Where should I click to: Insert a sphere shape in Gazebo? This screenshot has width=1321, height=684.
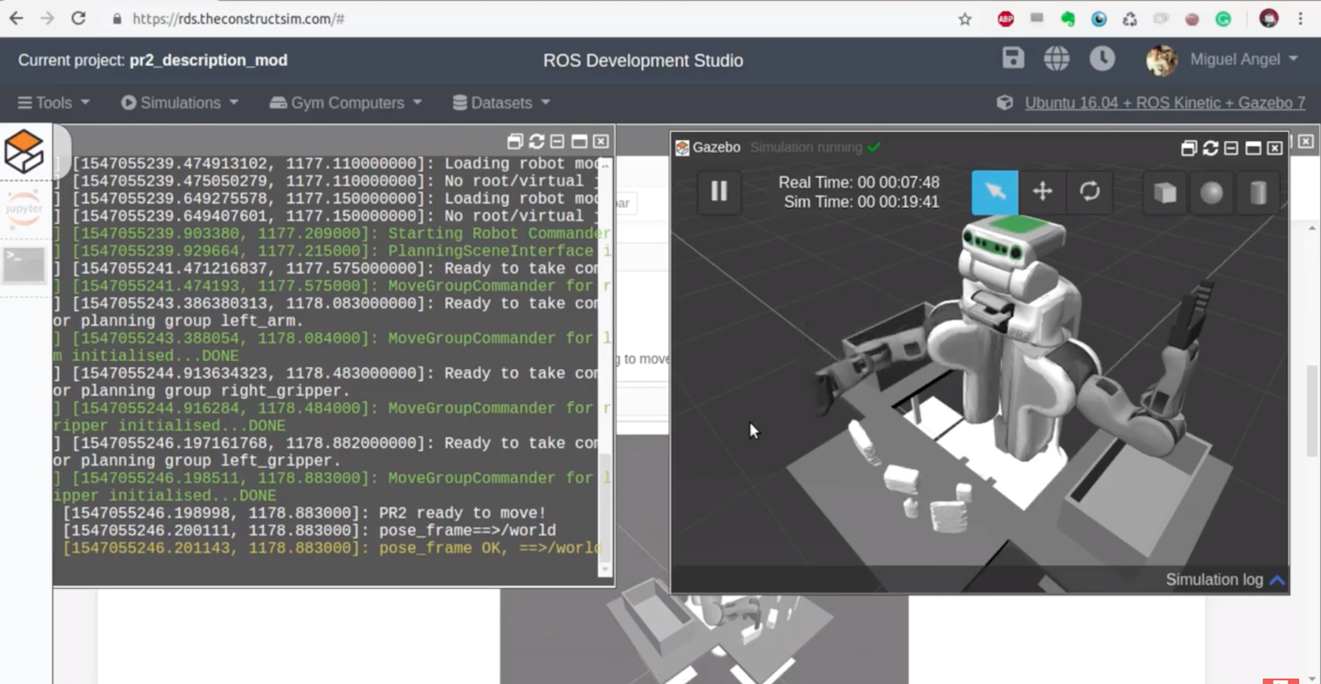[1212, 193]
